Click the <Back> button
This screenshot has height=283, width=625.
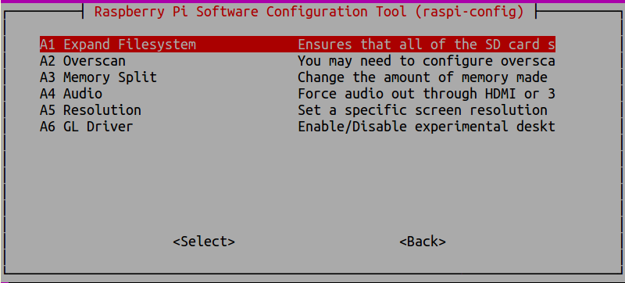point(423,242)
